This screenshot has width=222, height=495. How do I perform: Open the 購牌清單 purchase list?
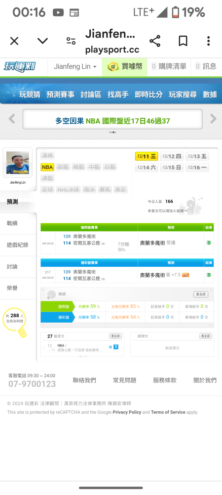(x=169, y=66)
